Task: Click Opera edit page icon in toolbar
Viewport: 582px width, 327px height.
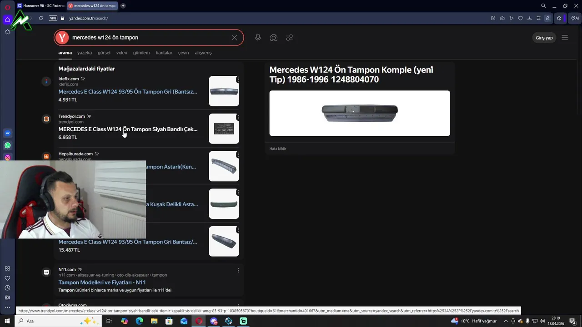Action: tap(493, 18)
